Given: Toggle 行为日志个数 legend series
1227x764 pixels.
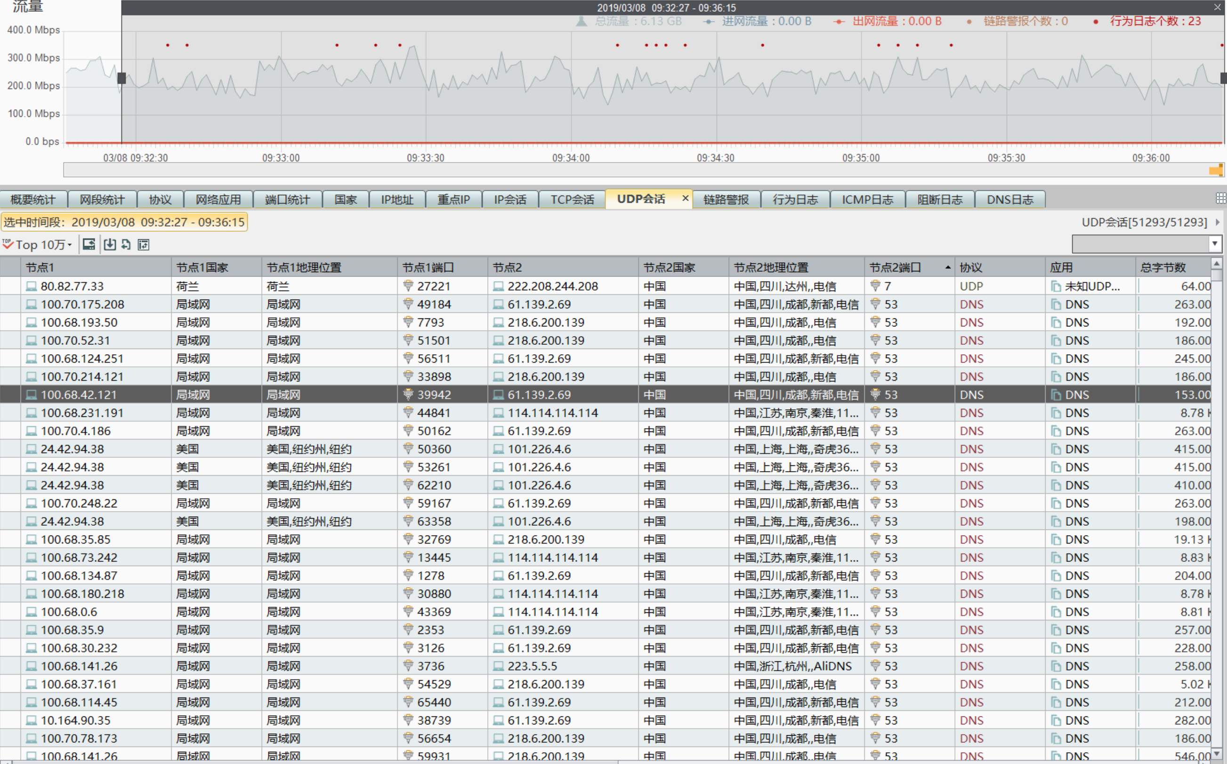Looking at the screenshot, I should click(x=1147, y=21).
